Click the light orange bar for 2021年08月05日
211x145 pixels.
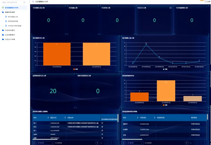(96, 54)
